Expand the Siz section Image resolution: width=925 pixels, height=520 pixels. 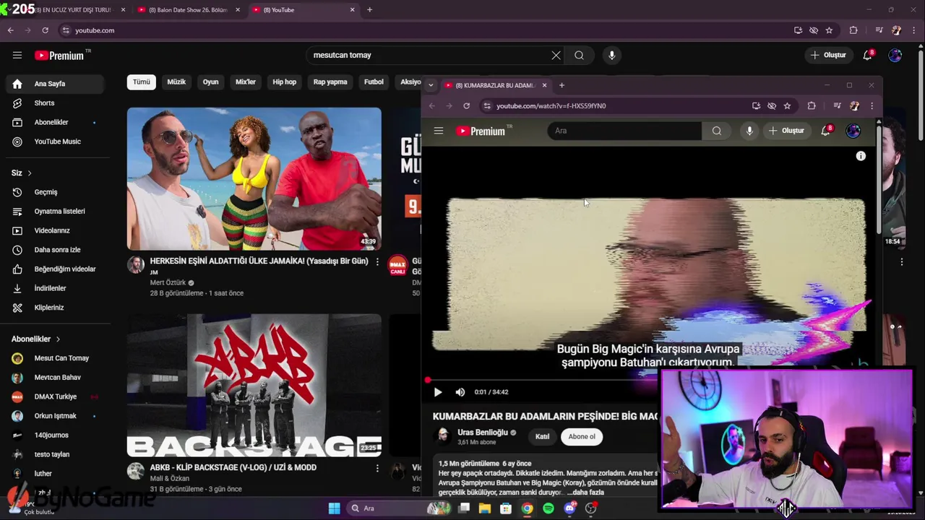[21, 173]
